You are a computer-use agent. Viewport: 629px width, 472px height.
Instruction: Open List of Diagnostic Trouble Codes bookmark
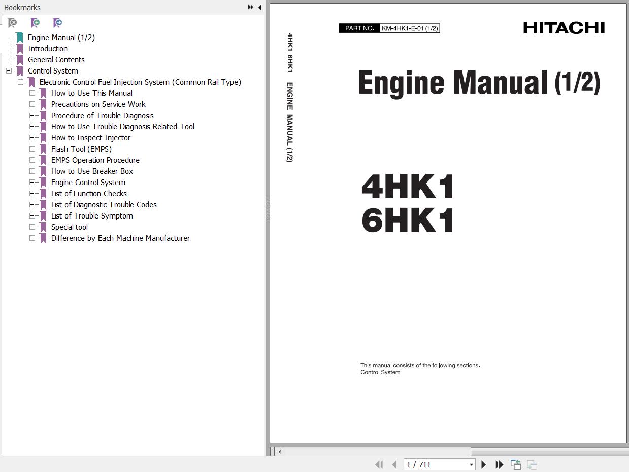click(104, 205)
